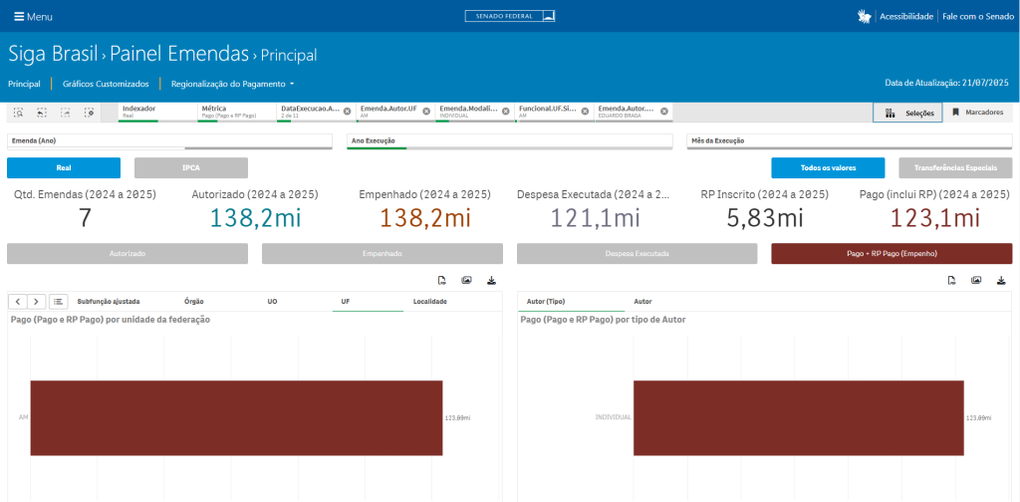The height and width of the screenshot is (502, 1020).
Task: Switch values to IPCA indexer
Action: [190, 168]
